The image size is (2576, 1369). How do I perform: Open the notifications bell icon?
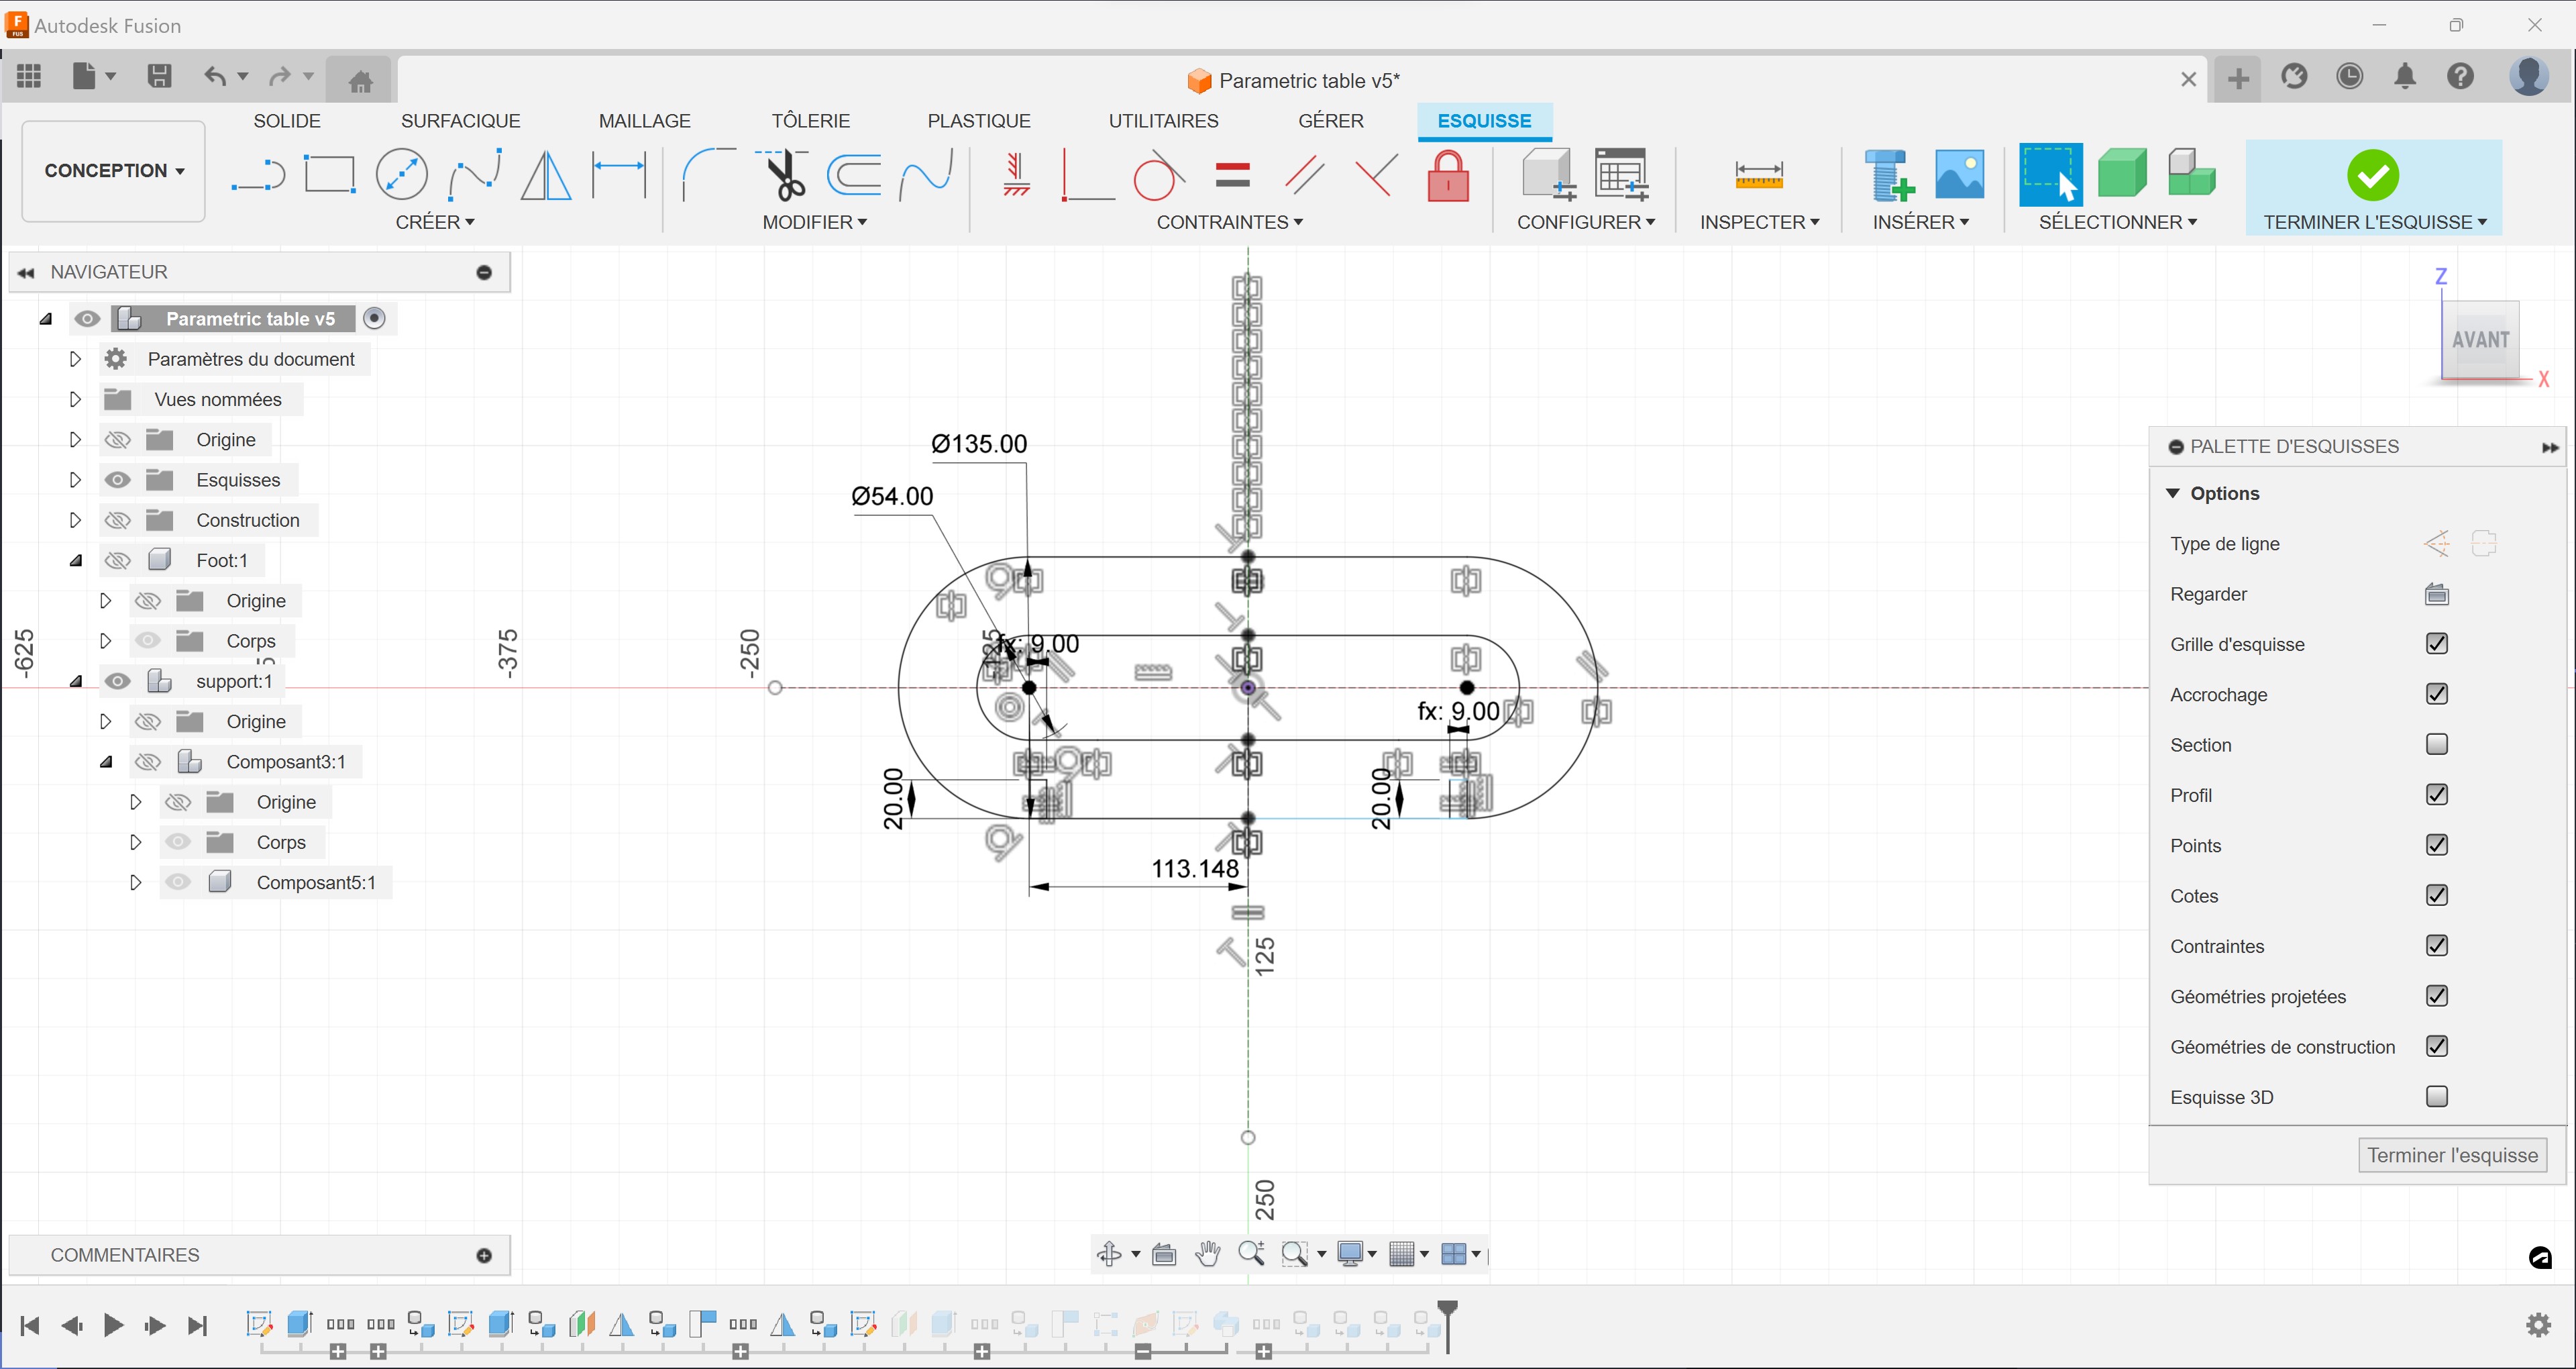pyautogui.click(x=2405, y=76)
